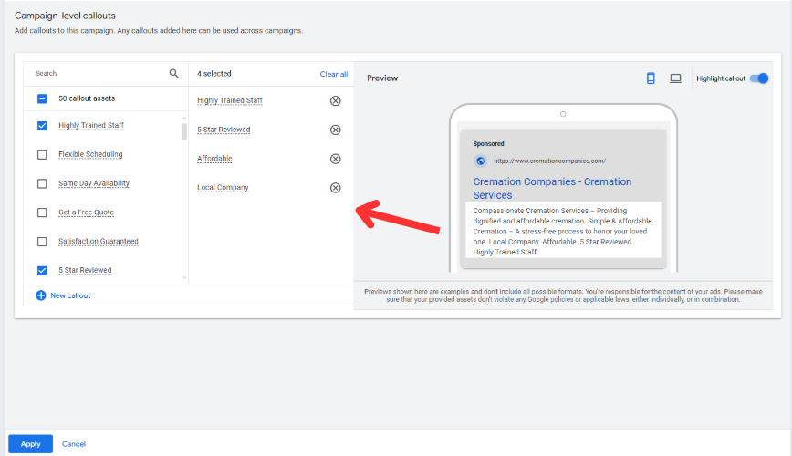Image resolution: width=792 pixels, height=456 pixels.
Task: Apply the callout selection
Action: [30, 444]
